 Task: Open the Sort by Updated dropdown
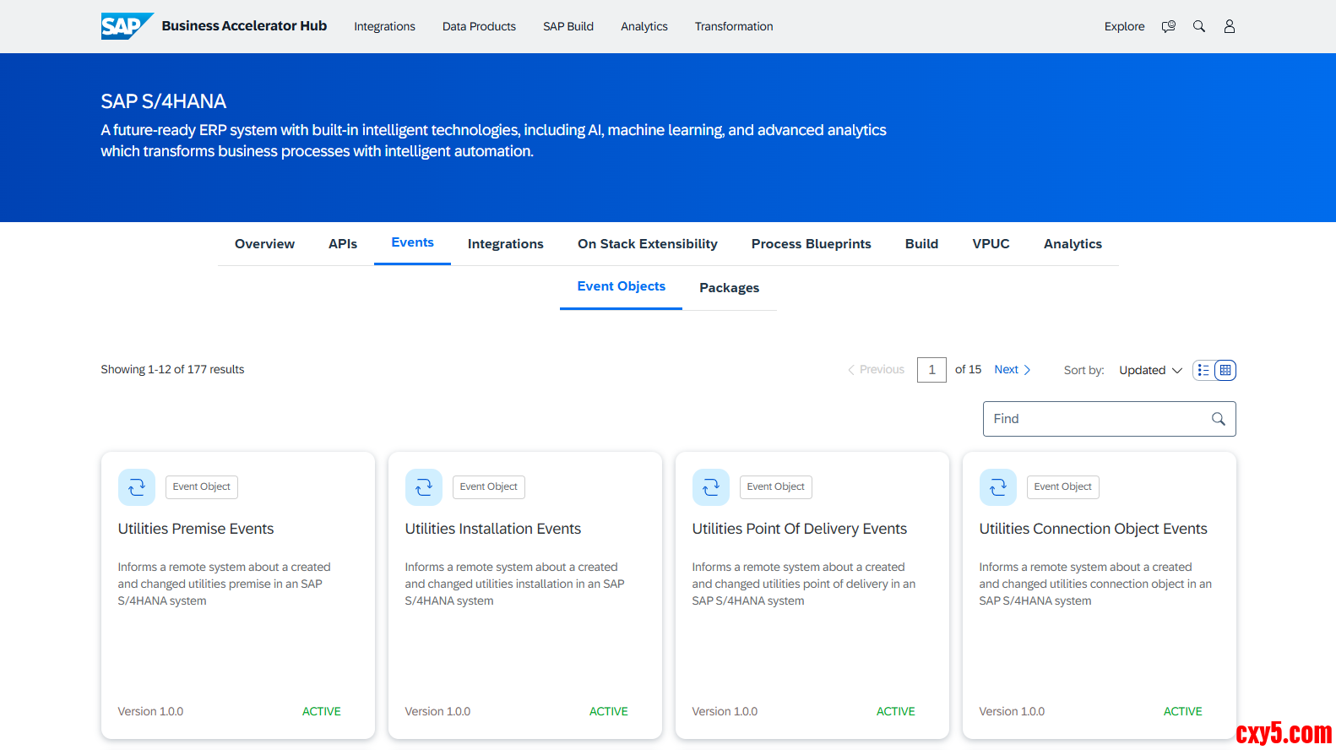[1150, 370]
